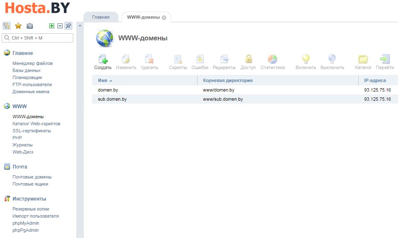Open SSL-сертификаты in the sidebar
The height and width of the screenshot is (238, 398).
click(x=32, y=131)
